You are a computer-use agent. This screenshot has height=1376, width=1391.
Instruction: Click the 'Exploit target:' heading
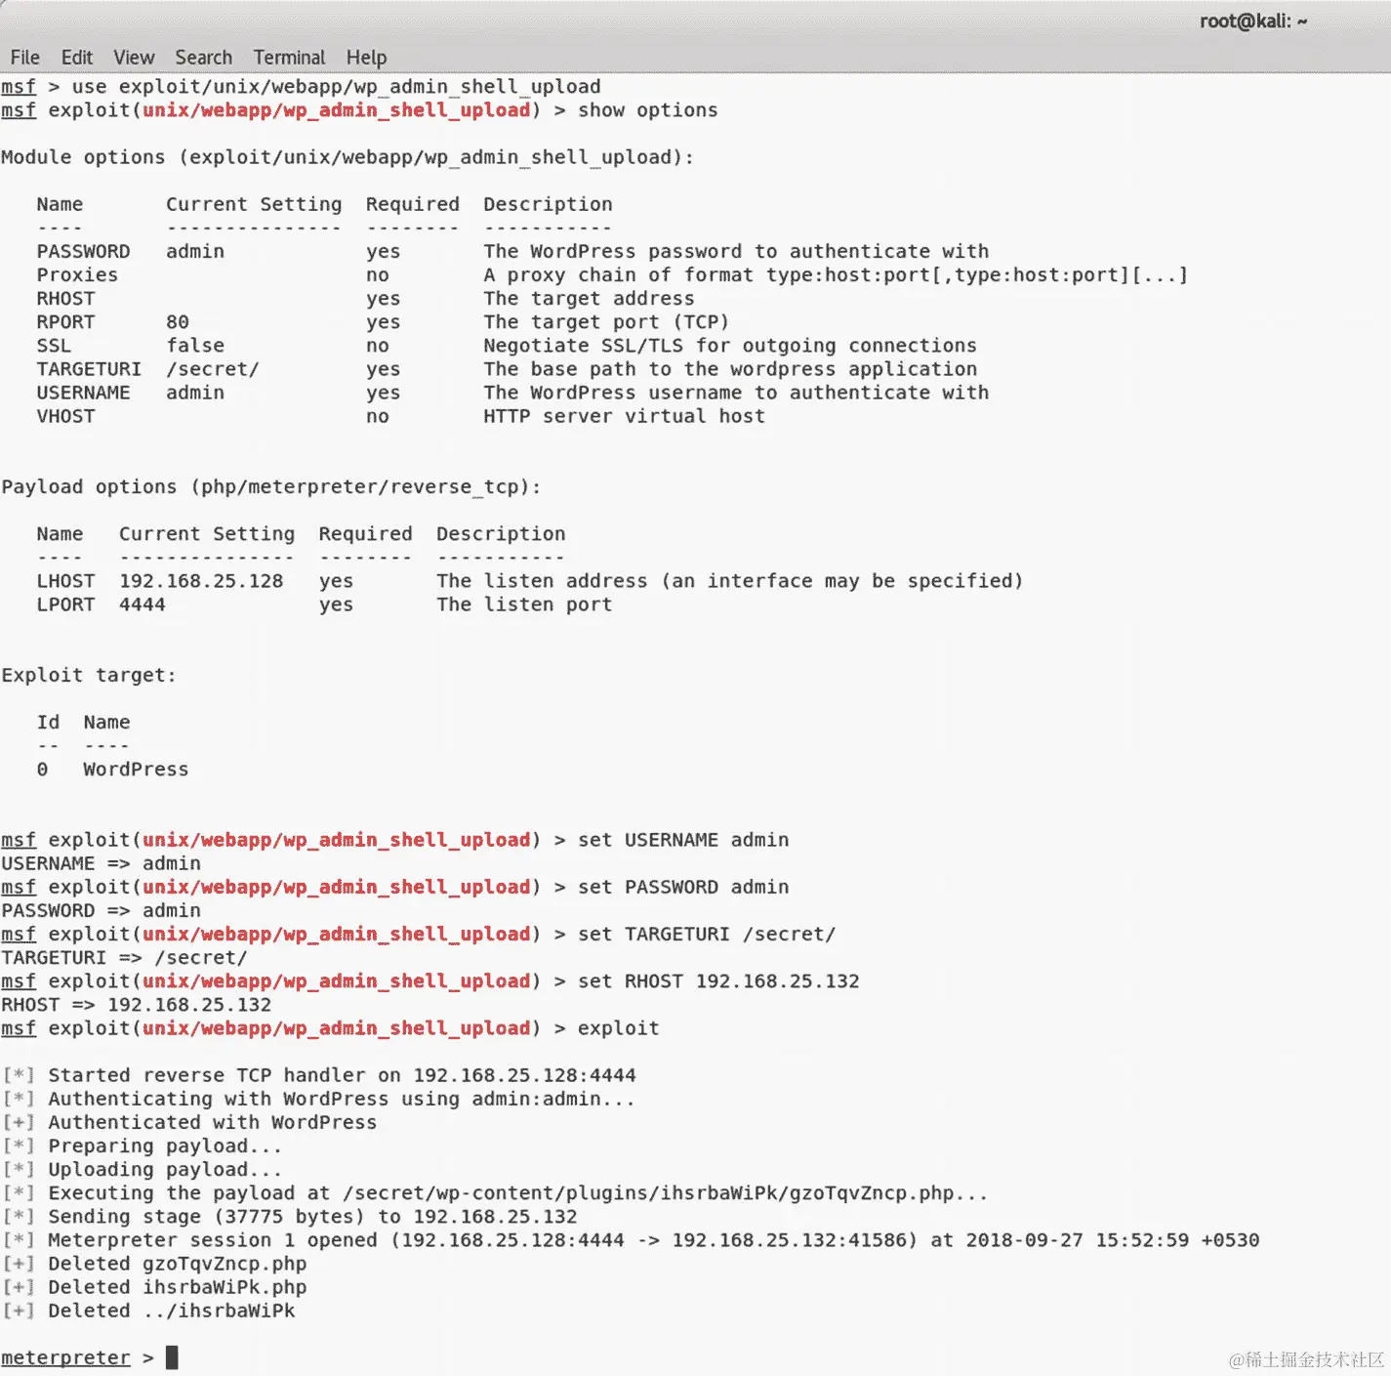click(x=89, y=676)
